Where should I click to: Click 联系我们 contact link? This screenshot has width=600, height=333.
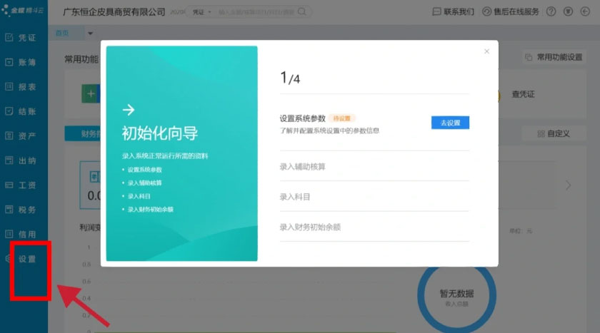click(453, 12)
